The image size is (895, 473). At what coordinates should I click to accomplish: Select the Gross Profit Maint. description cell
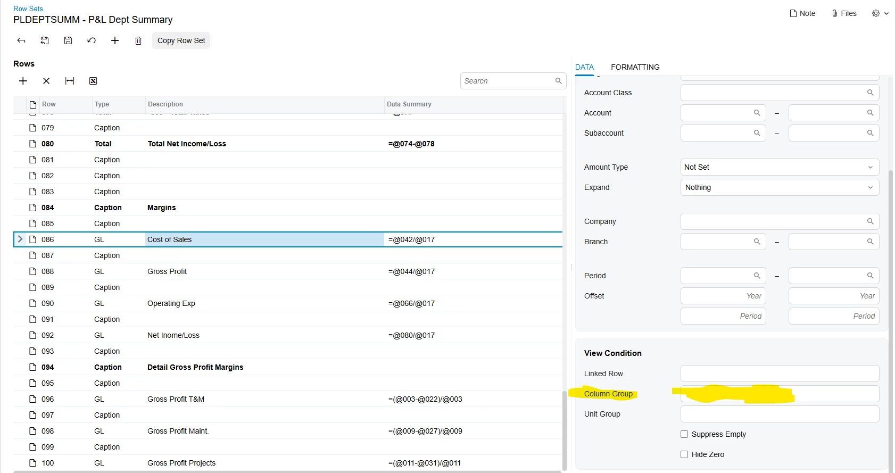[x=264, y=431]
